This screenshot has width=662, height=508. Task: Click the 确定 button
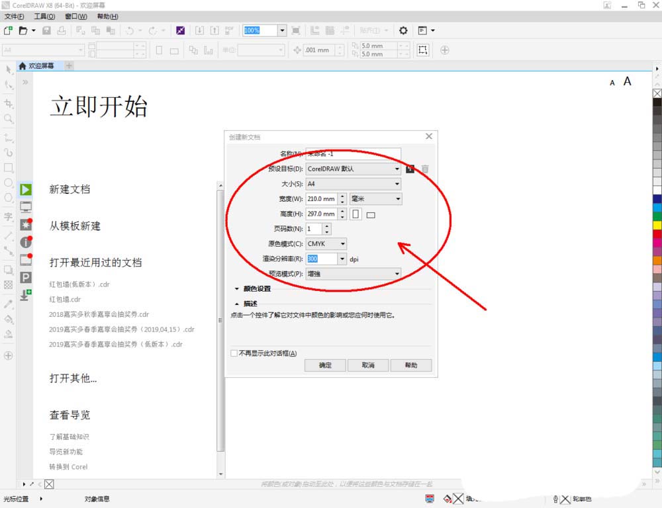[x=326, y=365]
